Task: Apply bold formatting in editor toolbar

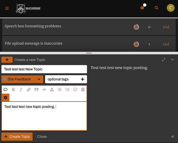Action: click(13, 90)
